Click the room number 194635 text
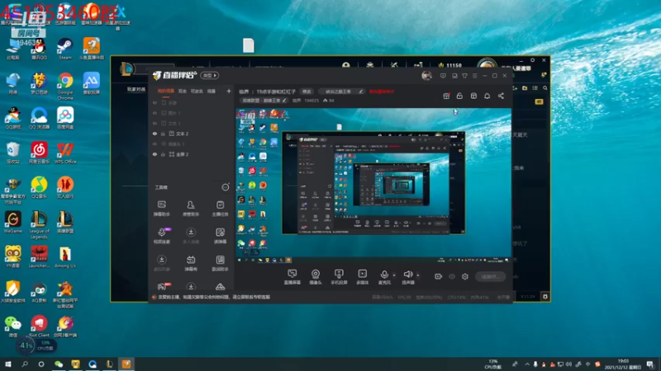Screen dimensions: 661x371 tap(311, 101)
